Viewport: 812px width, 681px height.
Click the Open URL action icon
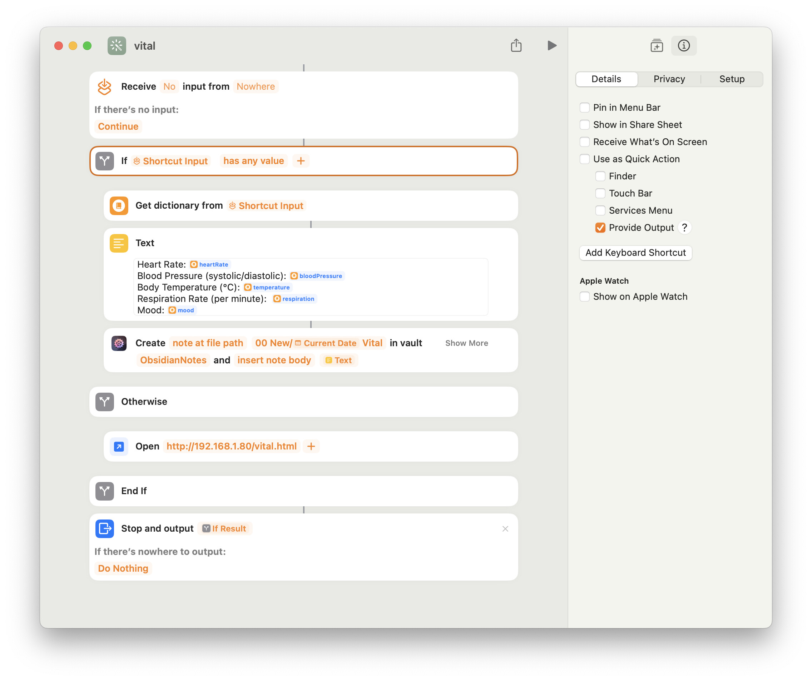point(119,446)
